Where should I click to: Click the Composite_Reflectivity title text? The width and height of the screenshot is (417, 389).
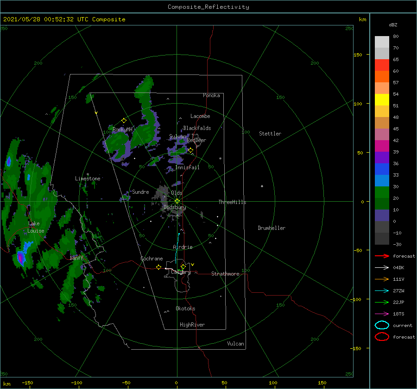208,7
